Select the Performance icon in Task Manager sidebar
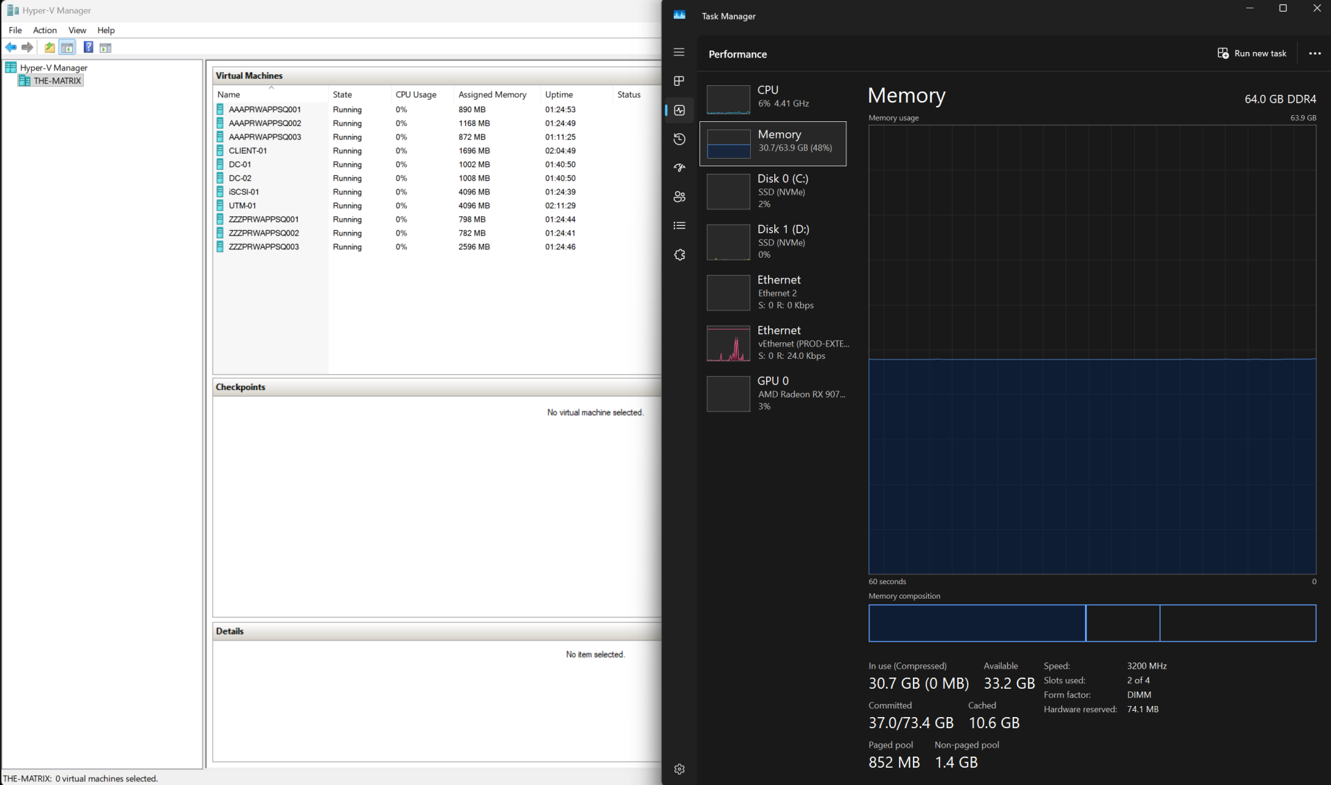This screenshot has width=1331, height=785. pos(679,110)
